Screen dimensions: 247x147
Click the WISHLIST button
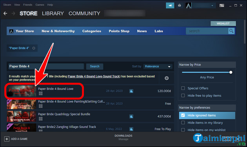[223, 24]
